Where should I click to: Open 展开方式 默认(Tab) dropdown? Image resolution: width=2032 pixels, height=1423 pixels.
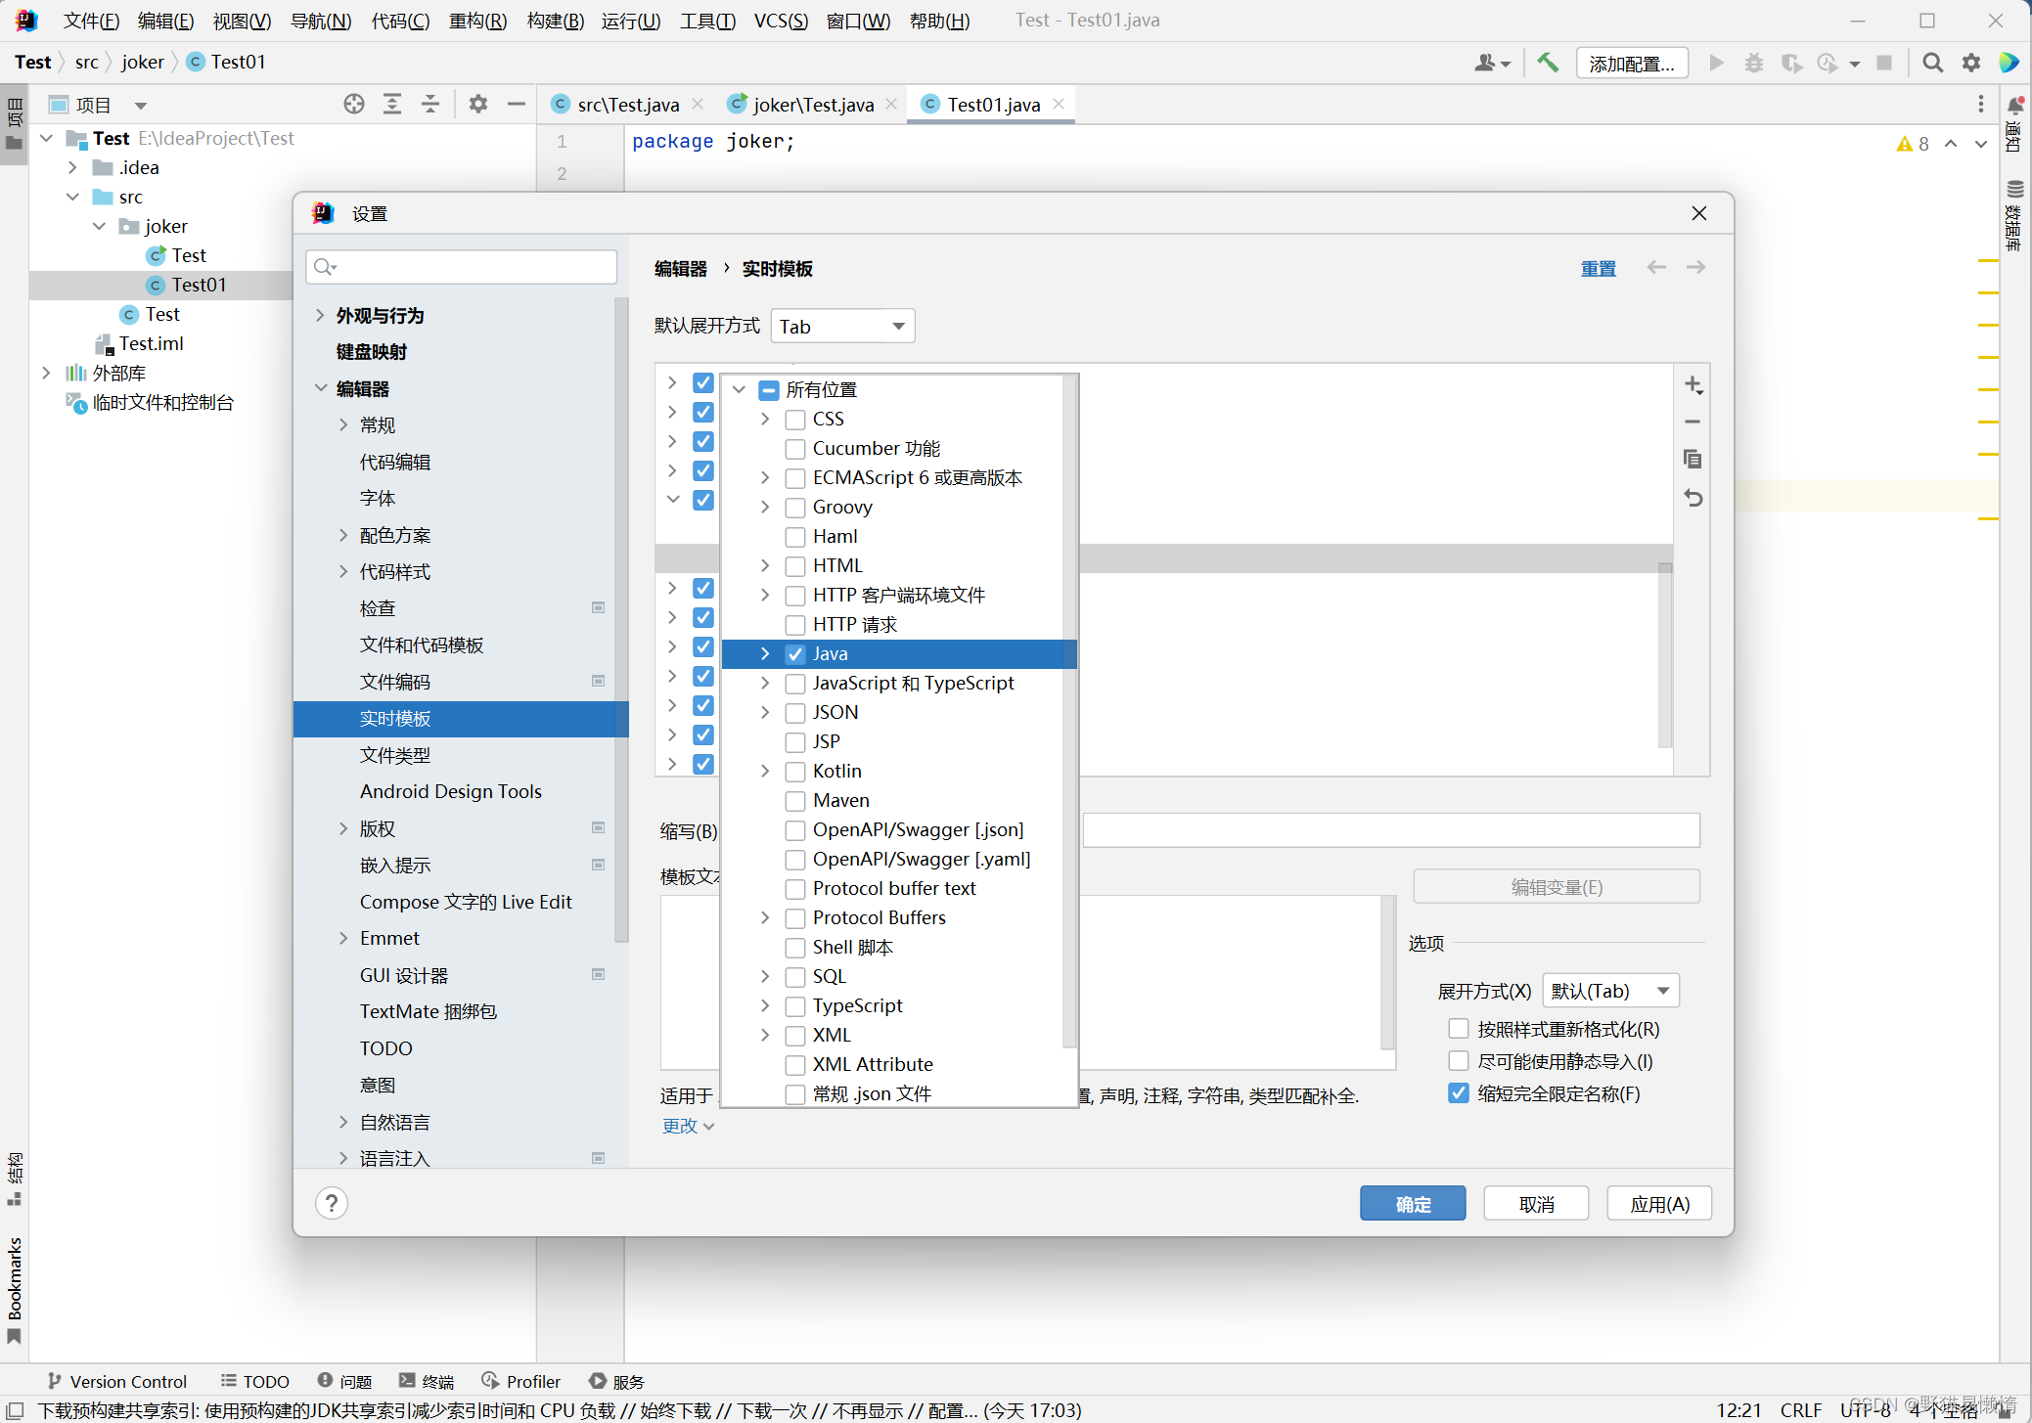(x=1610, y=991)
